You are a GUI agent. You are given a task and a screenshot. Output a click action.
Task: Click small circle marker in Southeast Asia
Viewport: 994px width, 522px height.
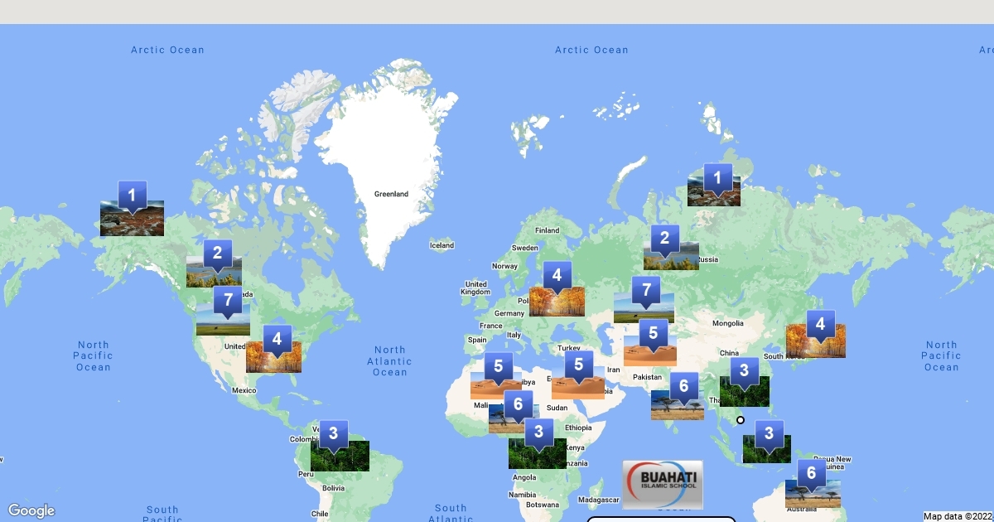pos(741,420)
